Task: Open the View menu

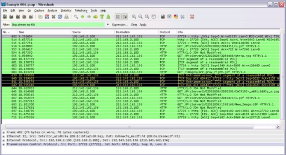Action: pos(21,11)
